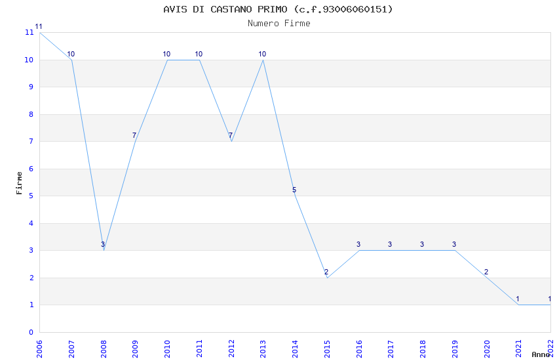Screen dimensions: 557x361
Task: Click the data value 3 at year 2008
Action: pyautogui.click(x=103, y=244)
